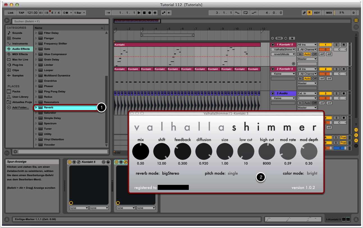
Task: Solo the 1 Kontakt 5 track
Action: coord(336,45)
